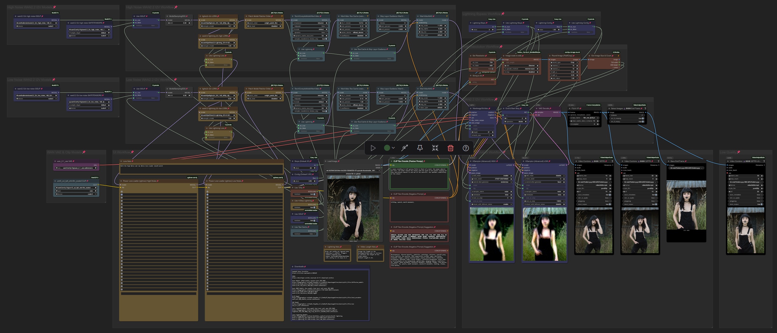
Task: Collapse the WanImageToVideo node via its title dot
Action: [x=471, y=108]
